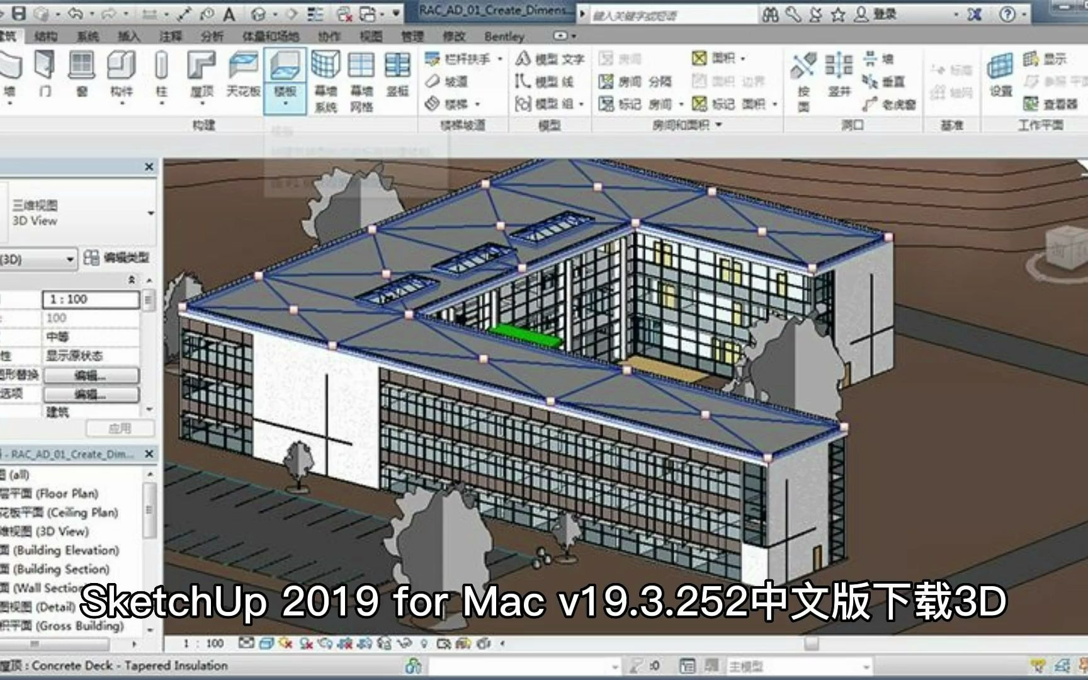The width and height of the screenshot is (1088, 680).
Task: Toggle reveal hidden elements light bulb icon
Action: click(424, 643)
